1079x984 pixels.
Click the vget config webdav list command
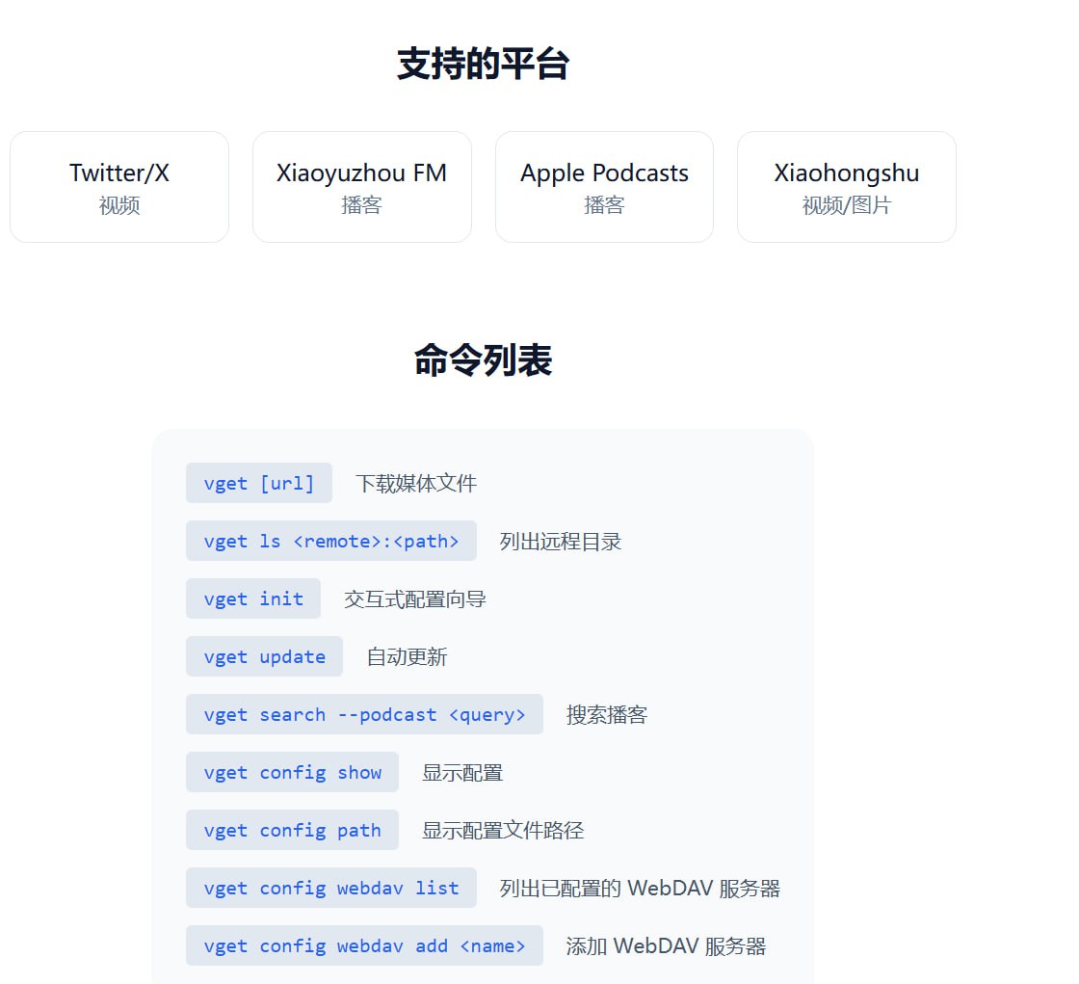pos(331,888)
